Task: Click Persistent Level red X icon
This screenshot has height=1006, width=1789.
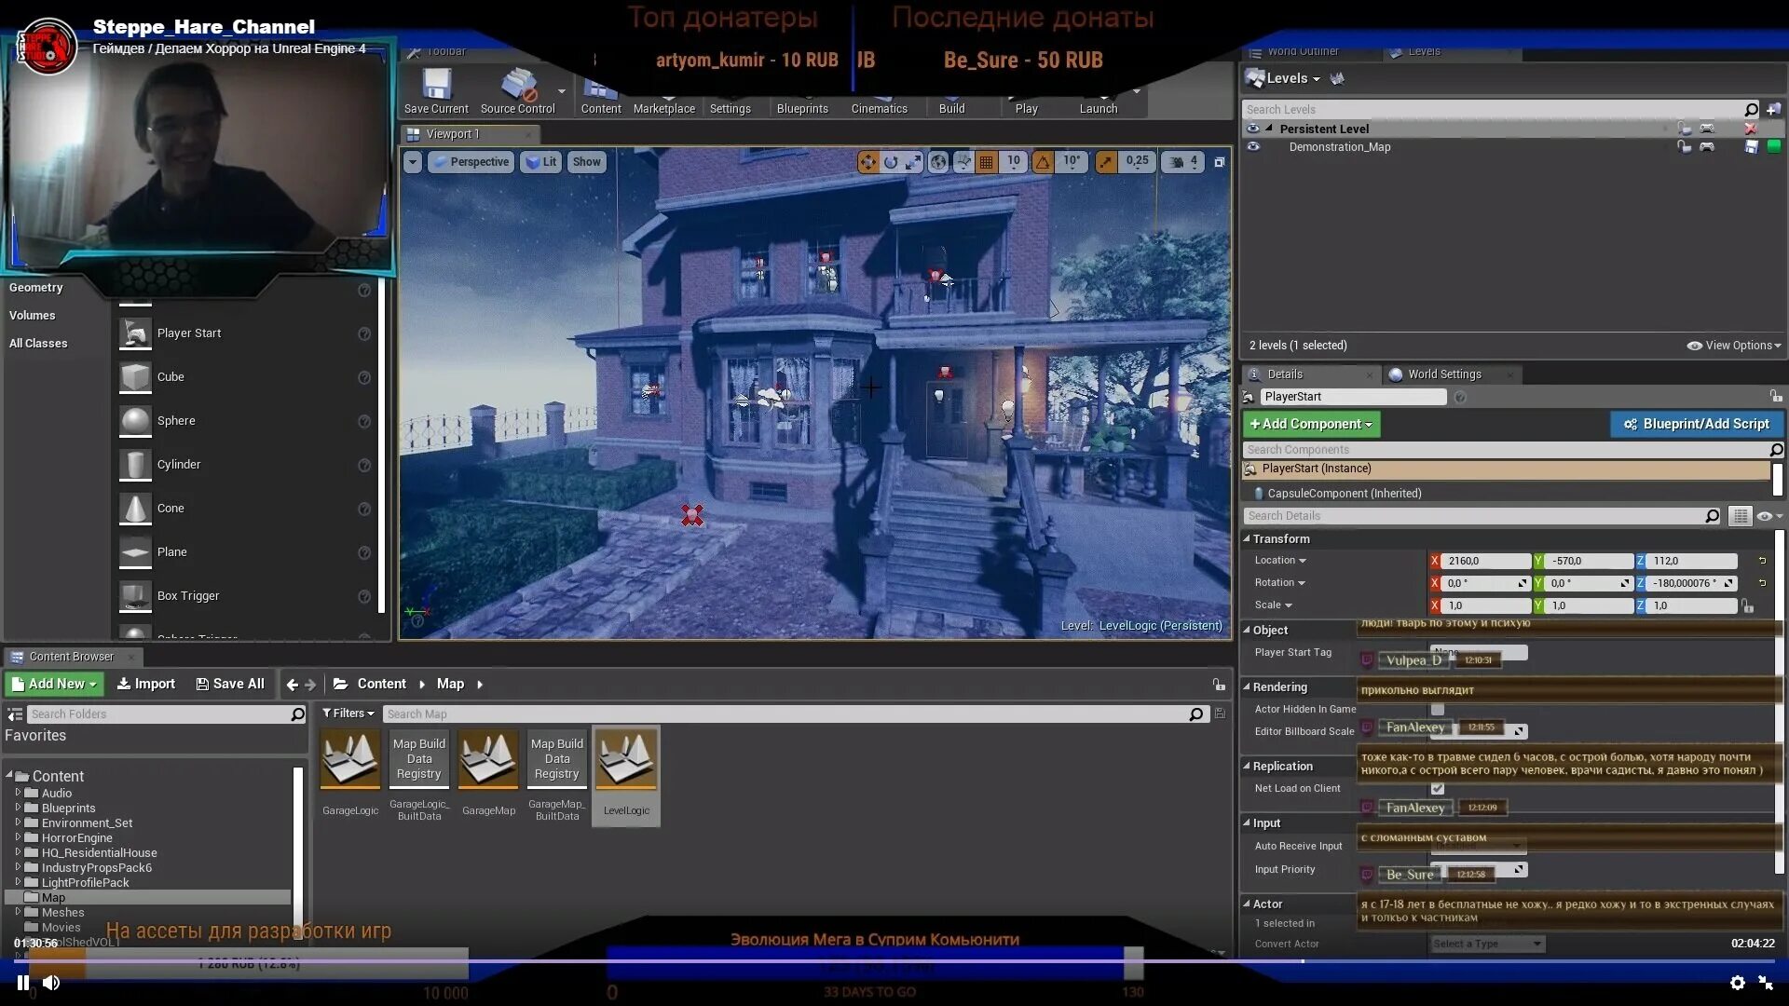Action: point(1750,129)
